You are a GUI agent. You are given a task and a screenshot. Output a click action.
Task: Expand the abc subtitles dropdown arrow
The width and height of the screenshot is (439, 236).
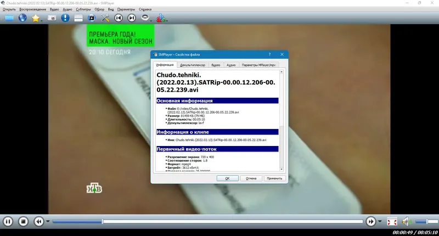167,20
